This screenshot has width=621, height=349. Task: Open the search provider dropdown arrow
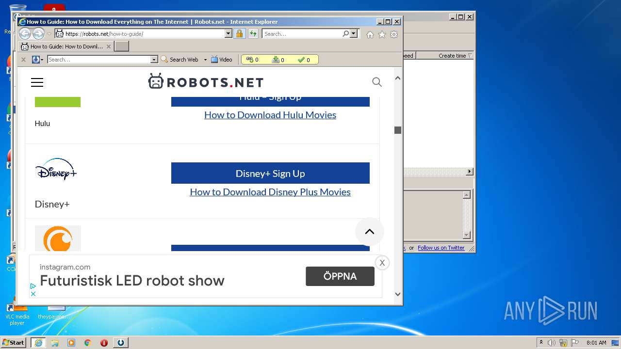click(x=353, y=33)
